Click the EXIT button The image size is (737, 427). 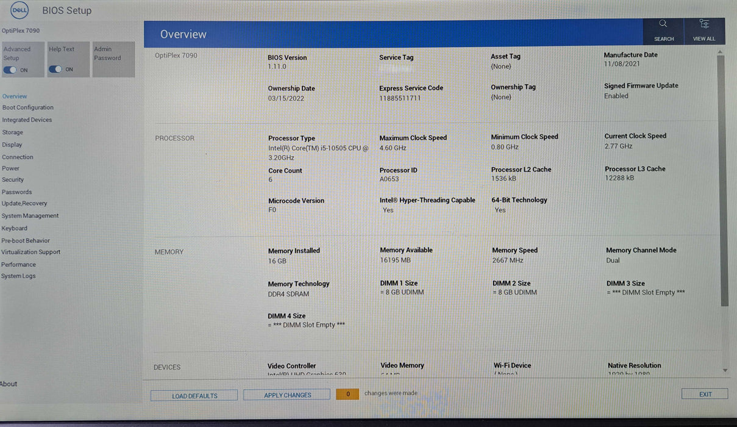pyautogui.click(x=705, y=394)
